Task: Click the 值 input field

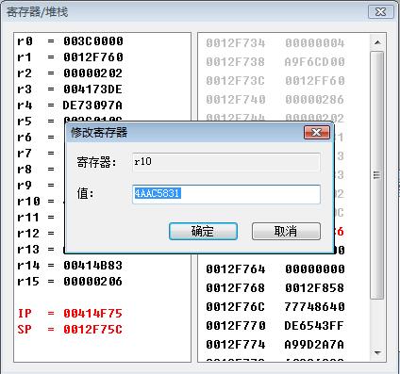Action: coord(226,194)
